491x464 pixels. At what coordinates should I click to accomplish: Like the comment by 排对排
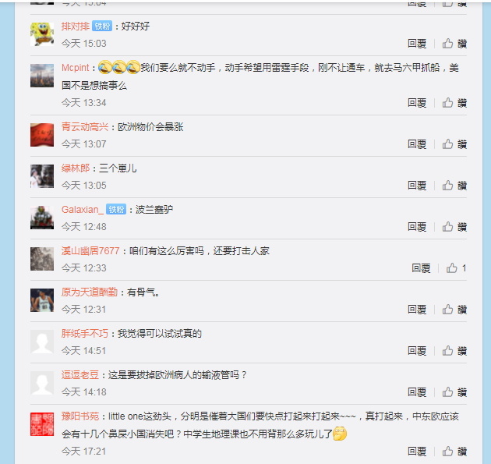454,44
